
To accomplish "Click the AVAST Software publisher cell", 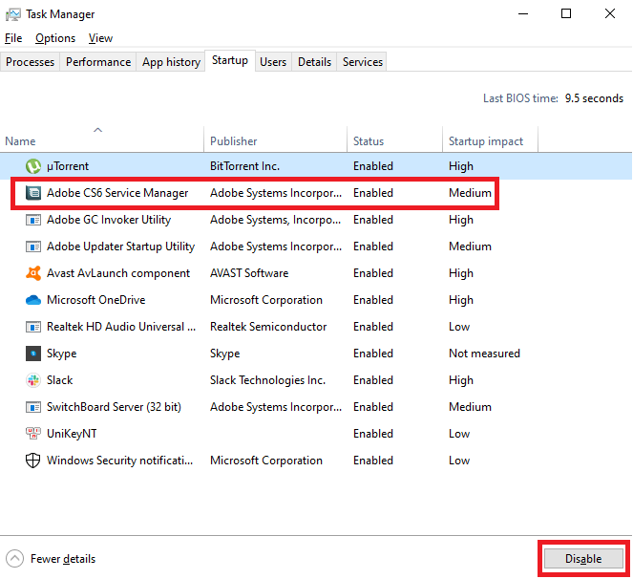I will 249,273.
